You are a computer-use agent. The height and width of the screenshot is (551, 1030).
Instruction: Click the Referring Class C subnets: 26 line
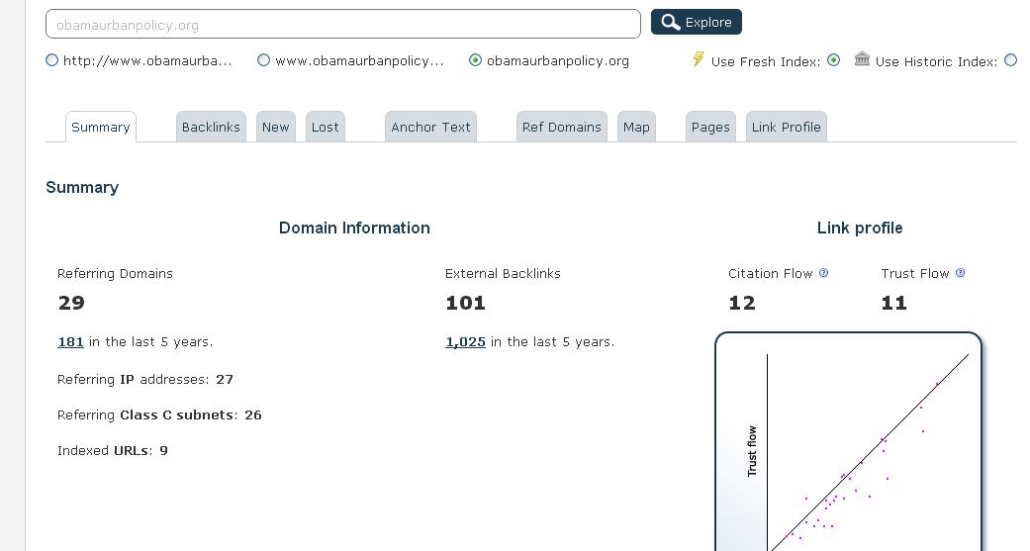[159, 414]
